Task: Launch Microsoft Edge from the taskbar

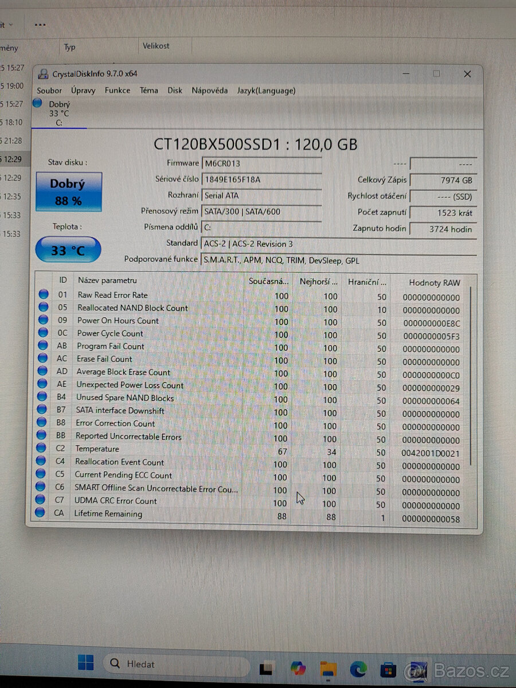Action: [359, 667]
